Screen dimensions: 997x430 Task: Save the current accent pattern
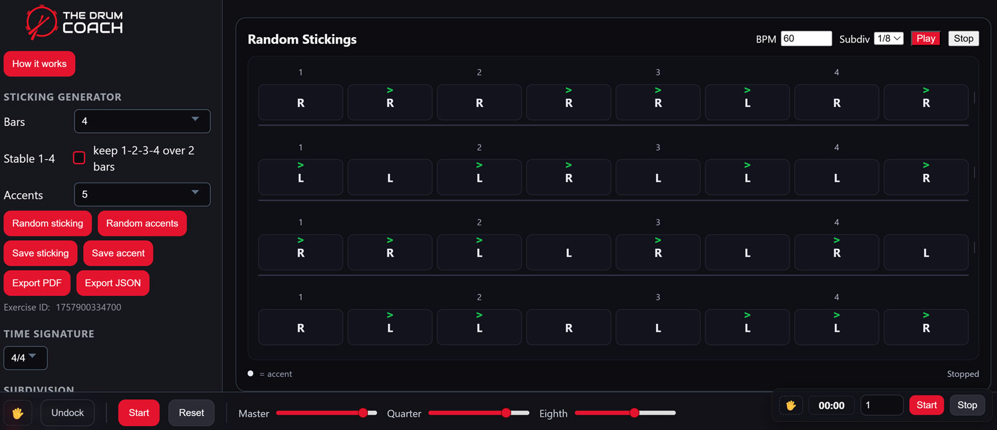118,253
